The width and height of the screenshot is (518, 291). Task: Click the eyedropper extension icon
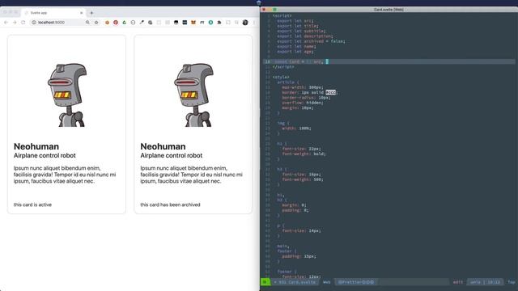click(142, 23)
